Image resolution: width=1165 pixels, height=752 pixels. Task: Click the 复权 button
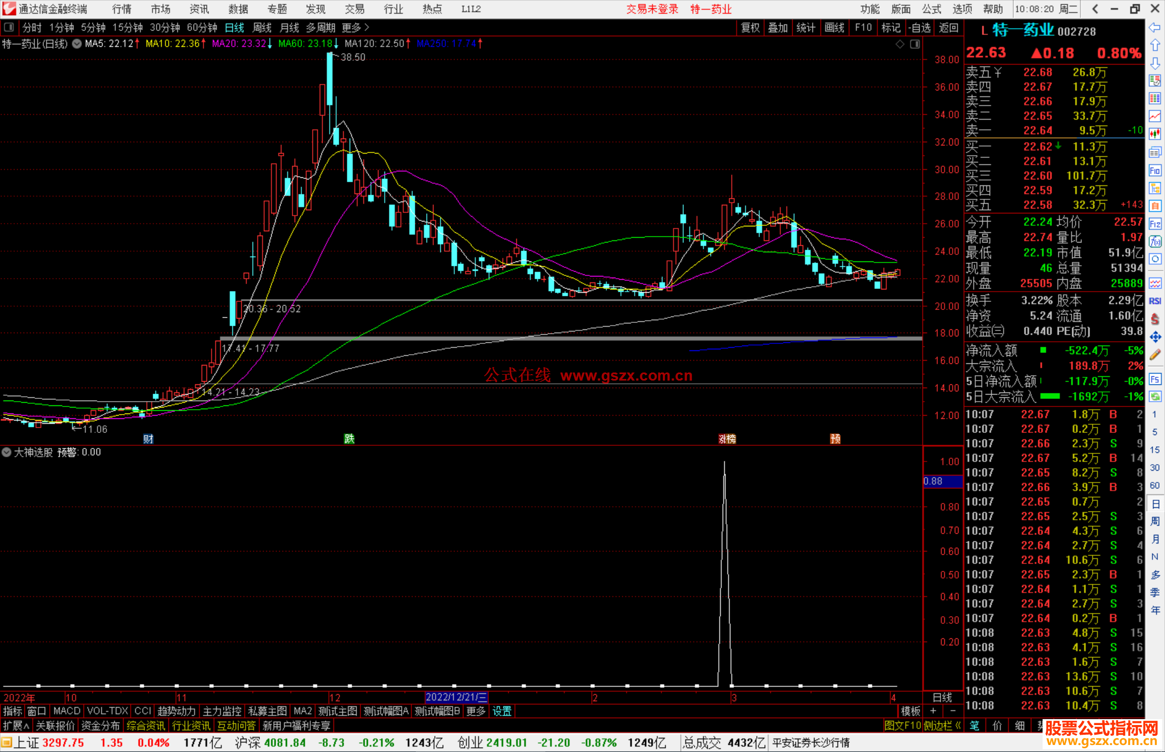750,27
